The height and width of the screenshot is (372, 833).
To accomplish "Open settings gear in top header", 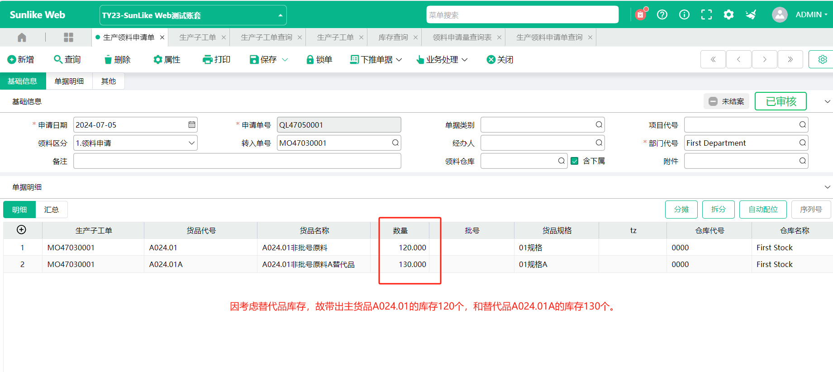I will click(728, 14).
